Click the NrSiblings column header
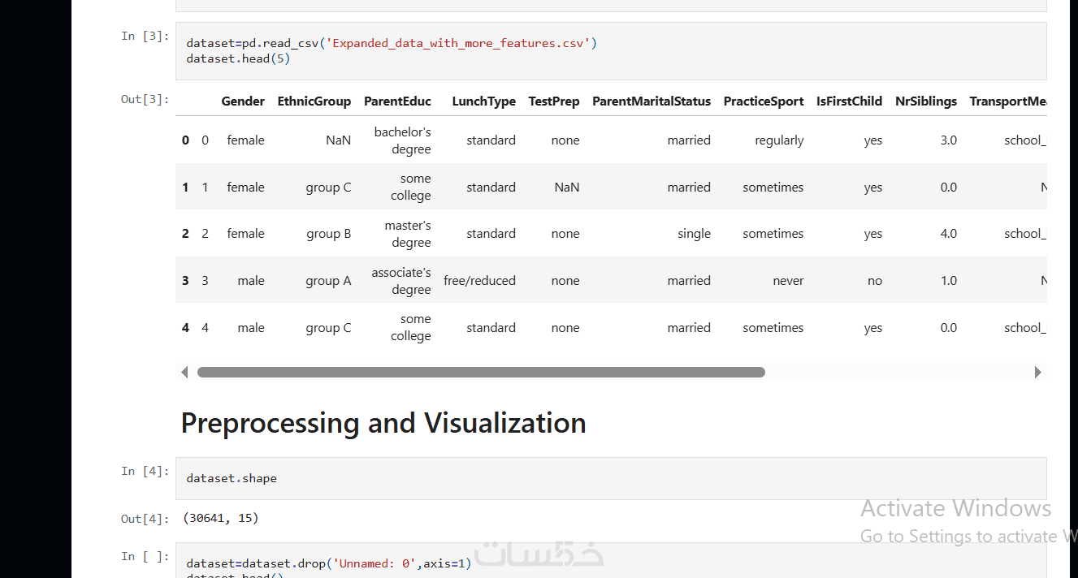The width and height of the screenshot is (1078, 578). tap(925, 101)
